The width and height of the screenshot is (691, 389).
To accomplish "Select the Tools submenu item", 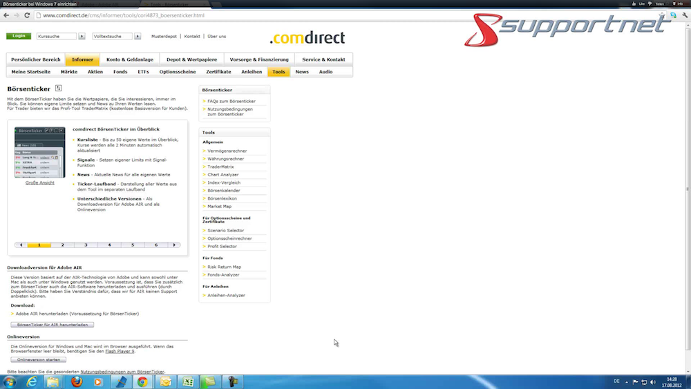I will 278,72.
